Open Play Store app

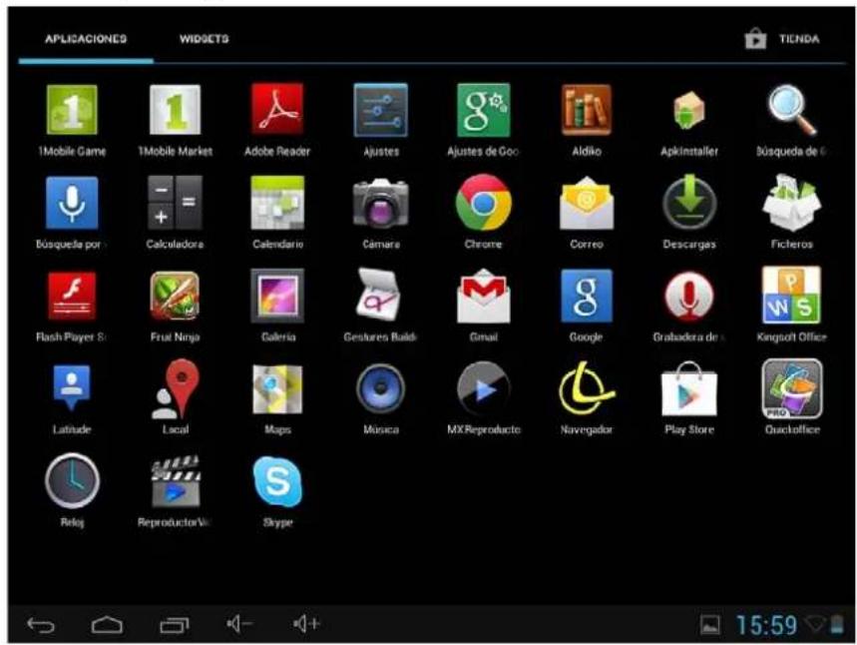point(689,389)
